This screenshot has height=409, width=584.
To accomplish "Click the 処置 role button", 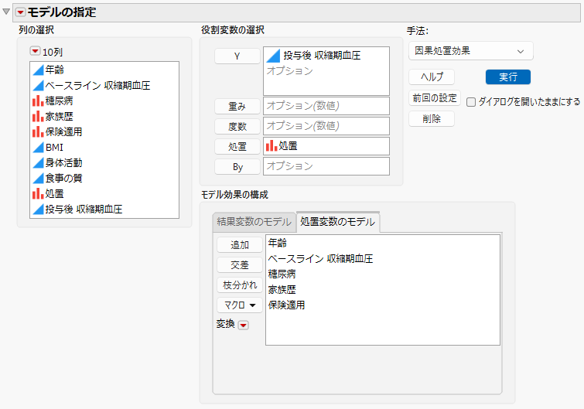I will point(237,147).
